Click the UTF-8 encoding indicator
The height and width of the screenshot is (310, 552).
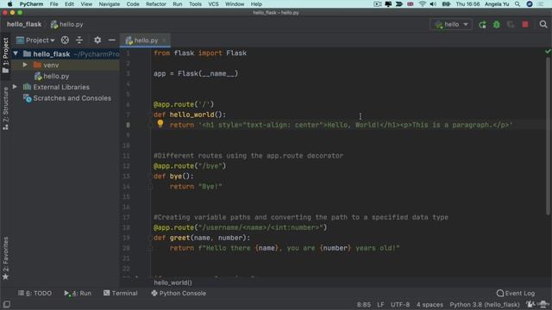pyautogui.click(x=400, y=305)
